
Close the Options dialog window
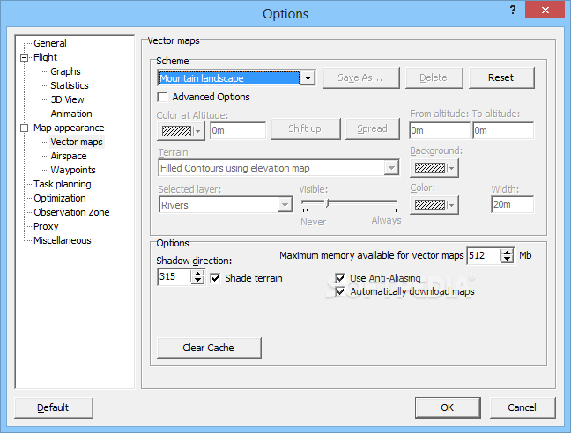[x=545, y=10]
